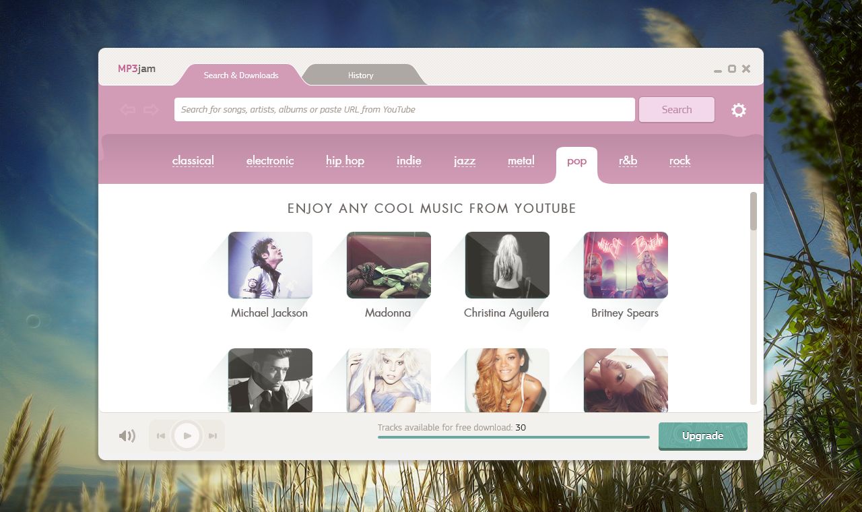Skip to the previous track
The width and height of the screenshot is (862, 512).
click(x=161, y=436)
